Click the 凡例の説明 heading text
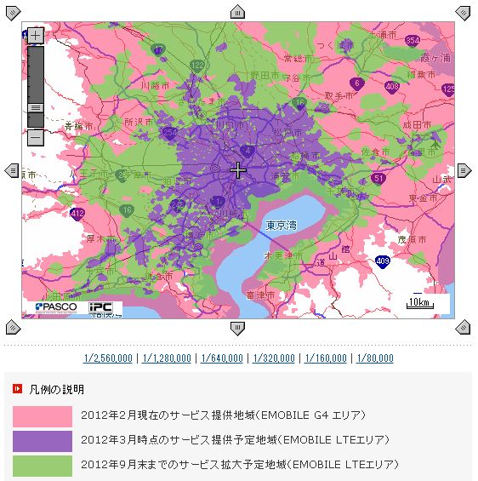Image resolution: width=478 pixels, height=481 pixels. pyautogui.click(x=57, y=389)
